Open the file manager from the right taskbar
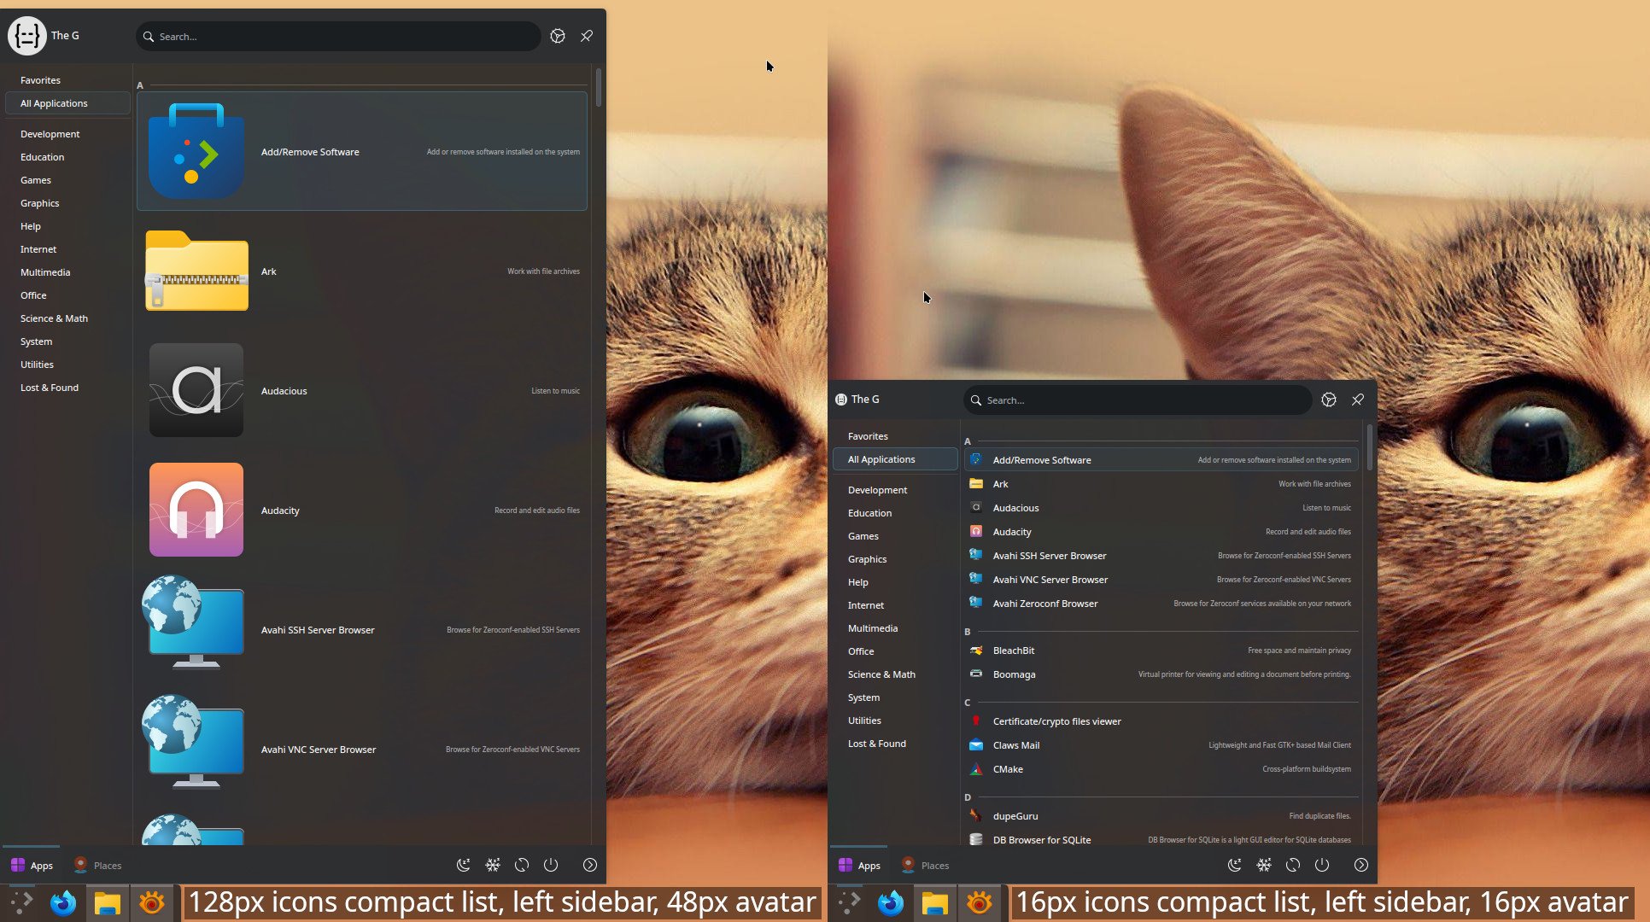 click(935, 902)
